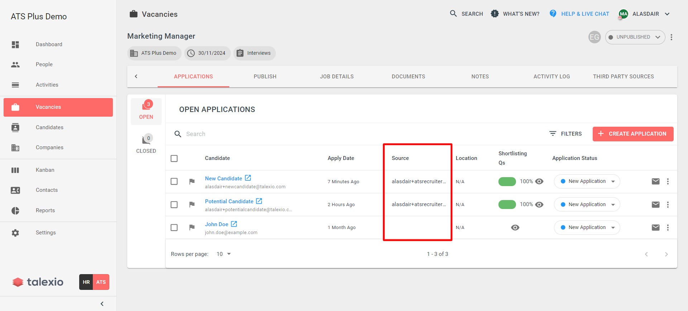The width and height of the screenshot is (688, 311).
Task: Open Activities list icon
Action: 15,85
